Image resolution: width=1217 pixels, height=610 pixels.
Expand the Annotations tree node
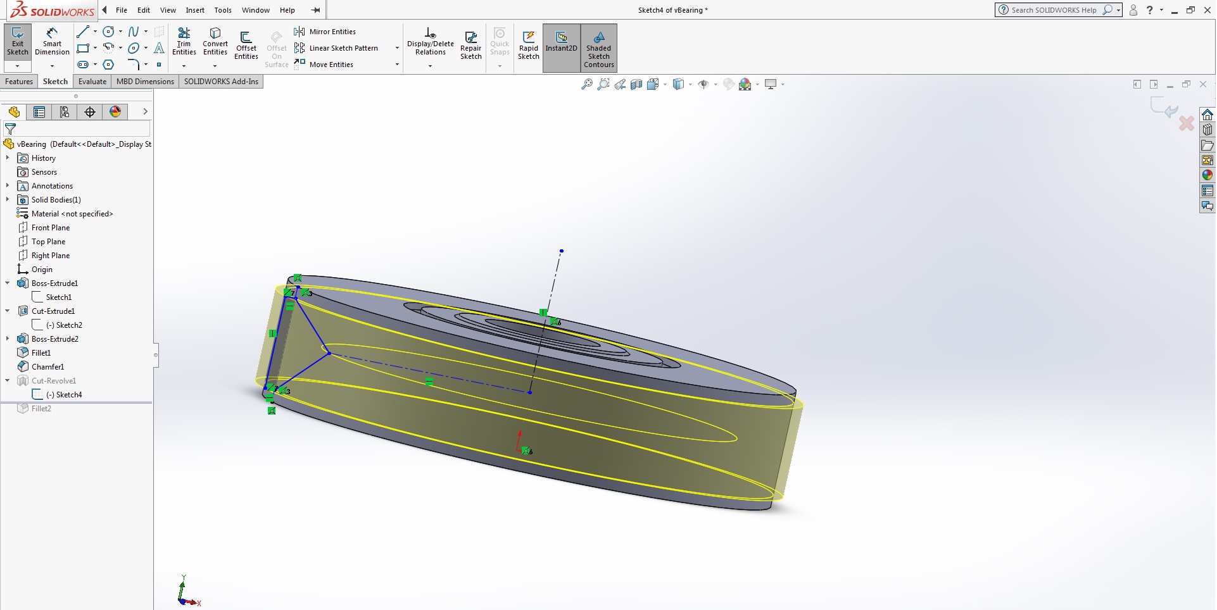8,185
